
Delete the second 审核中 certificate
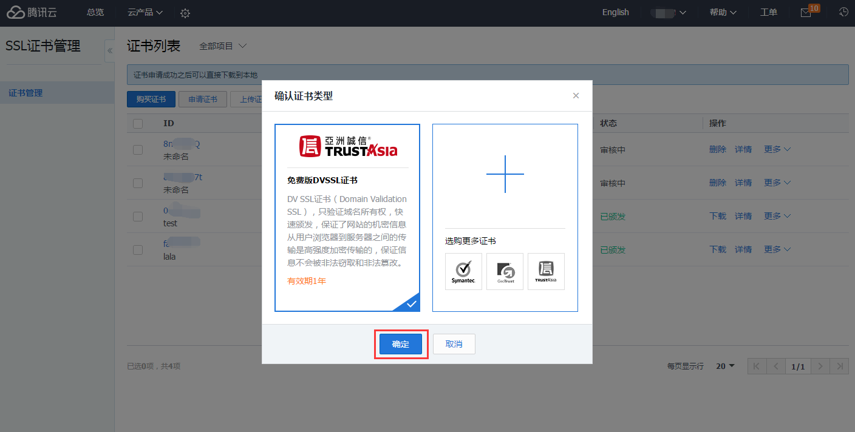click(718, 183)
